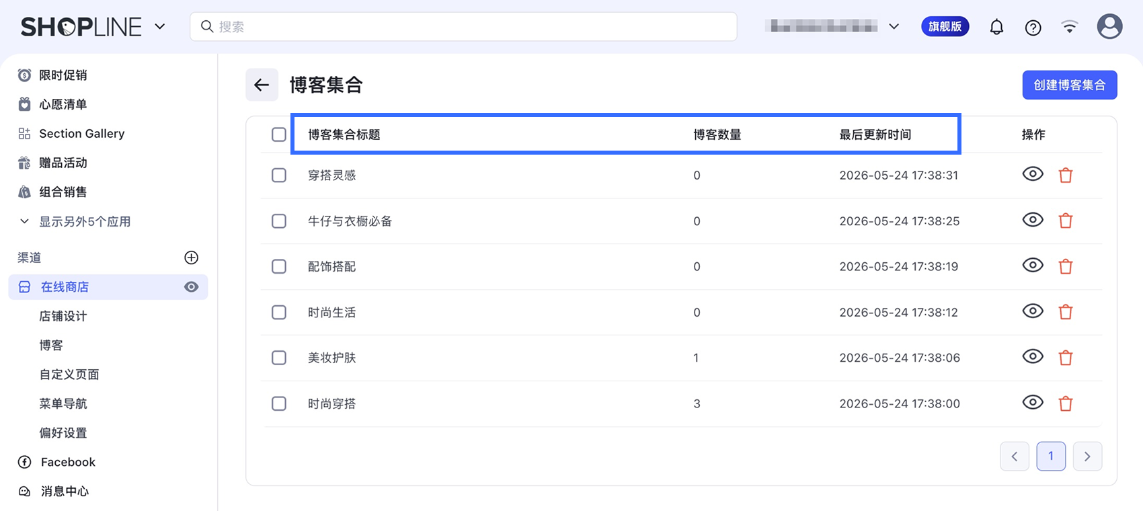
Task: Go to 菜单导航 menu item
Action: [x=63, y=403]
